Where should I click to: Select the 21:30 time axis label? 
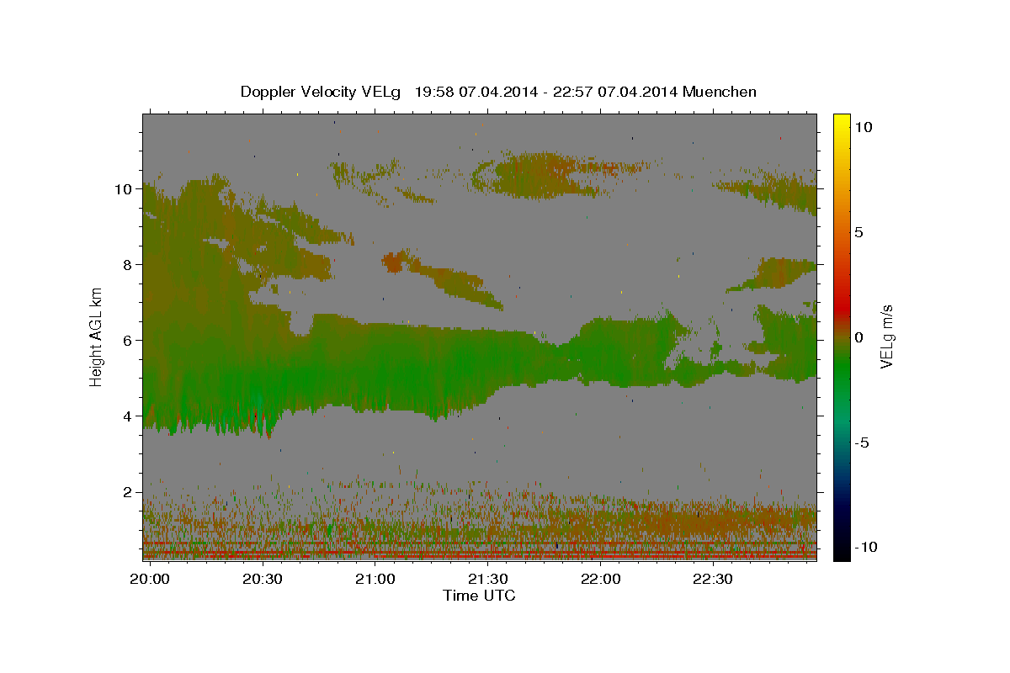click(487, 579)
